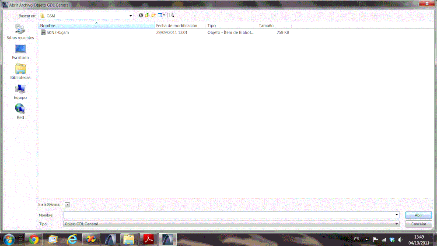Click the 259 KB size cell
Viewport: 437px width, 246px height.
pos(283,32)
